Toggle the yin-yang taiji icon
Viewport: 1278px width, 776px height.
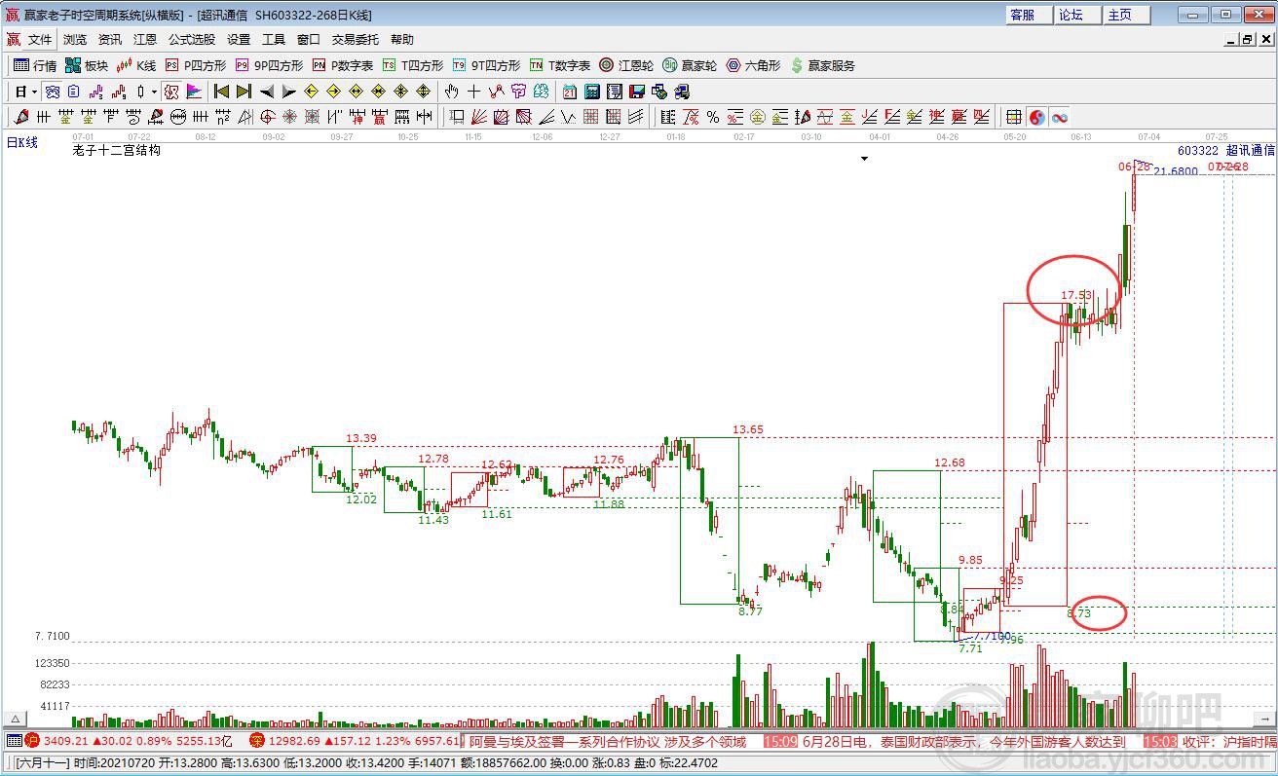(1036, 117)
